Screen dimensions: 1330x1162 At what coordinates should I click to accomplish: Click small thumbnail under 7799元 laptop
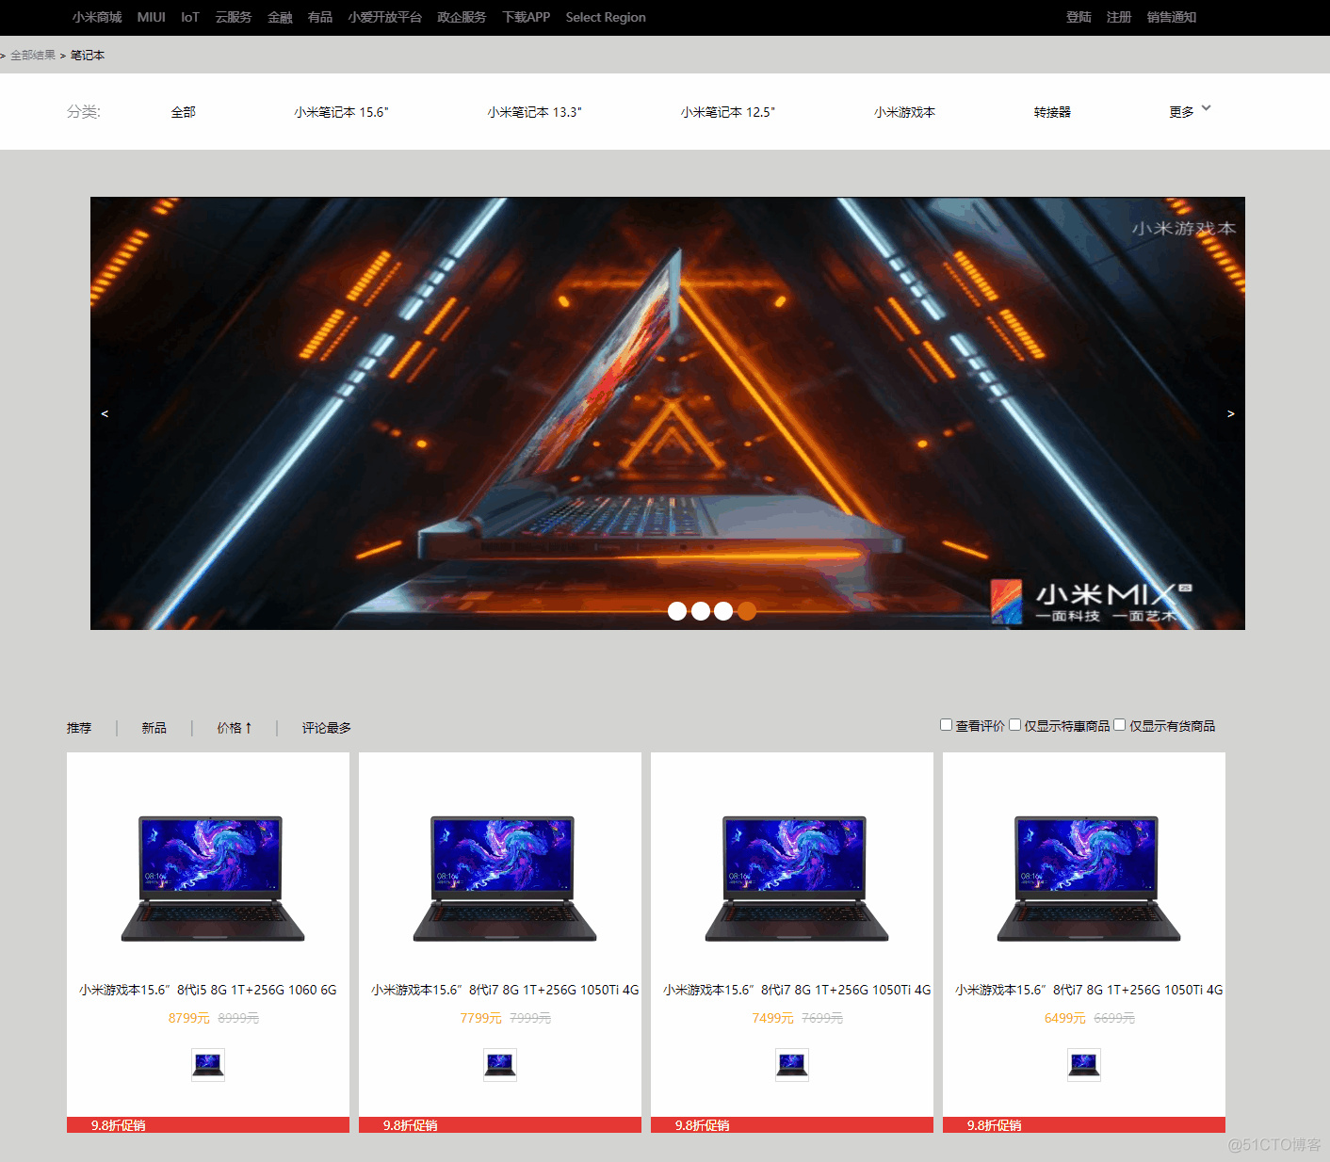click(500, 1065)
